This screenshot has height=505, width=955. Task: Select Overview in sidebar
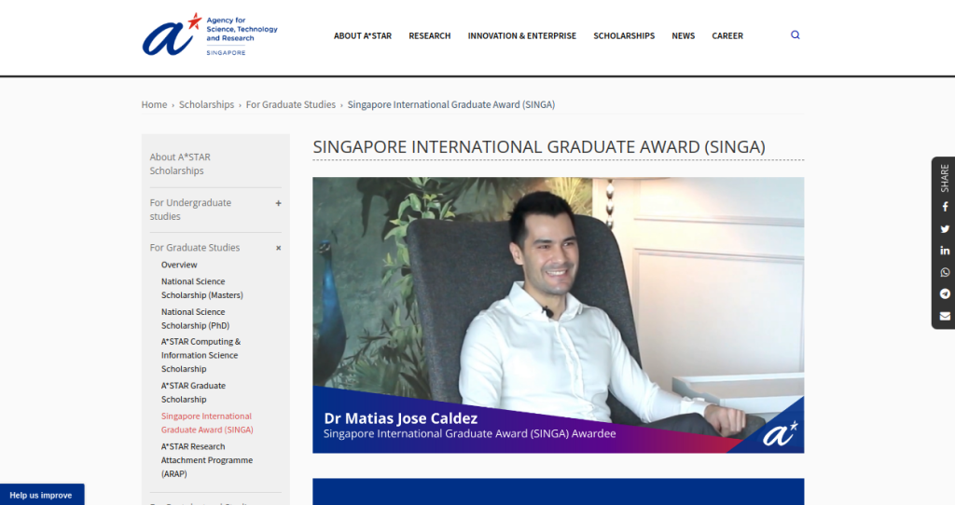tap(179, 265)
